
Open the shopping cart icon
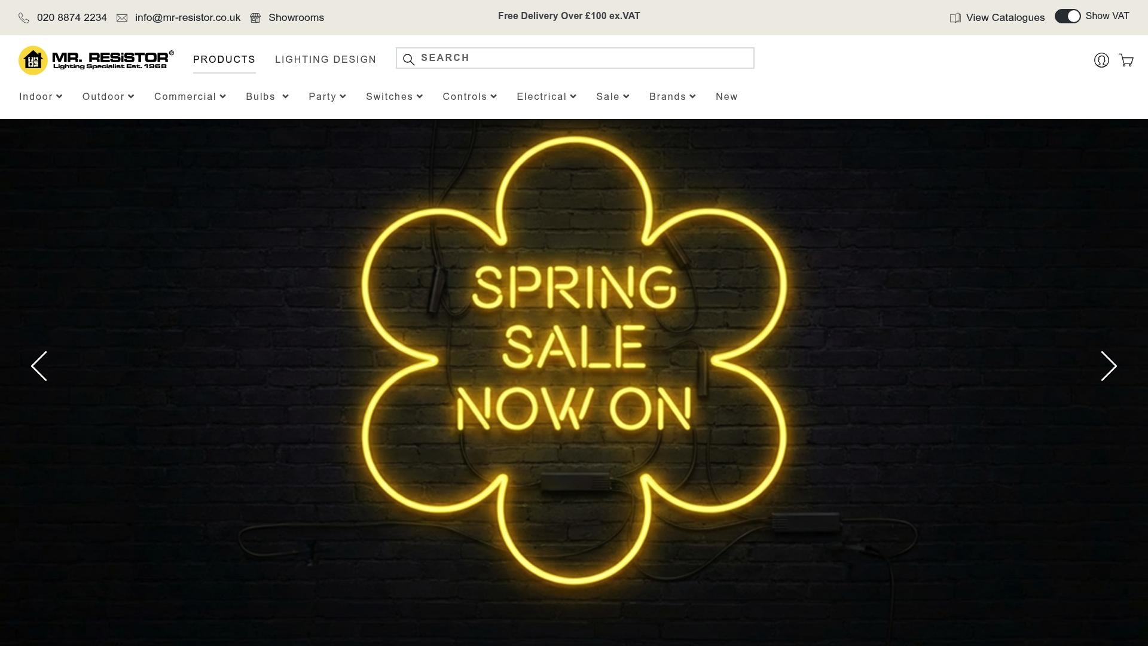1126,60
